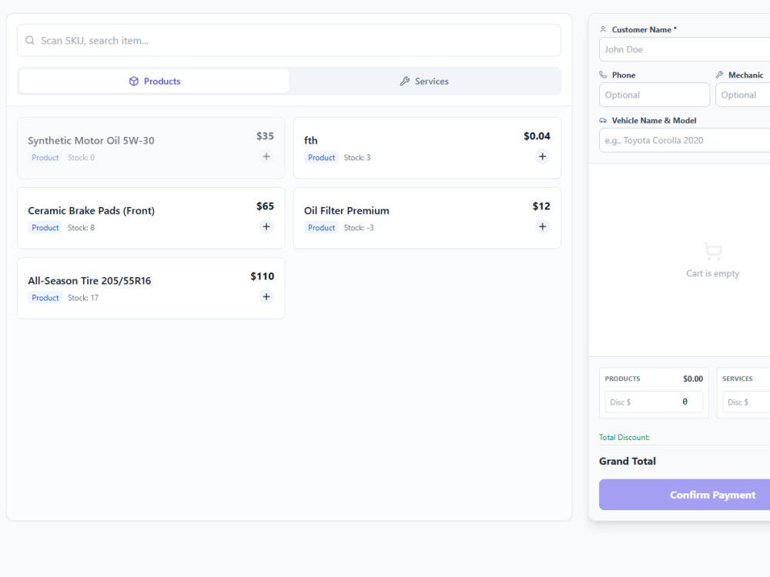This screenshot has height=577, width=770.
Task: Click the PRODUCTS $0.00 subtotal value
Action: point(693,379)
